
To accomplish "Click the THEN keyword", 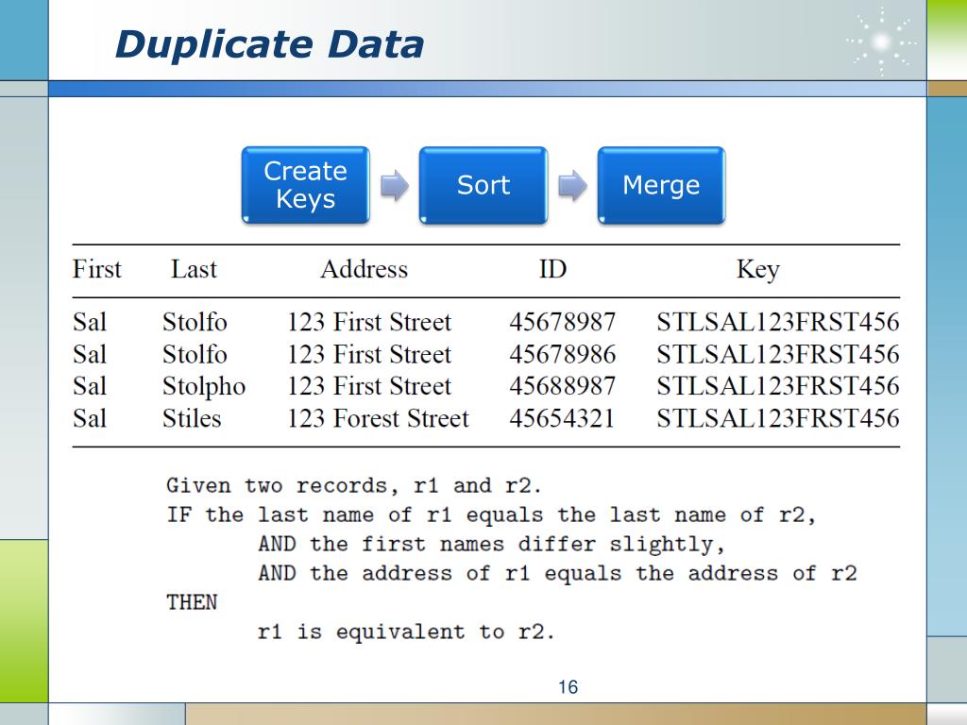I will tap(192, 602).
